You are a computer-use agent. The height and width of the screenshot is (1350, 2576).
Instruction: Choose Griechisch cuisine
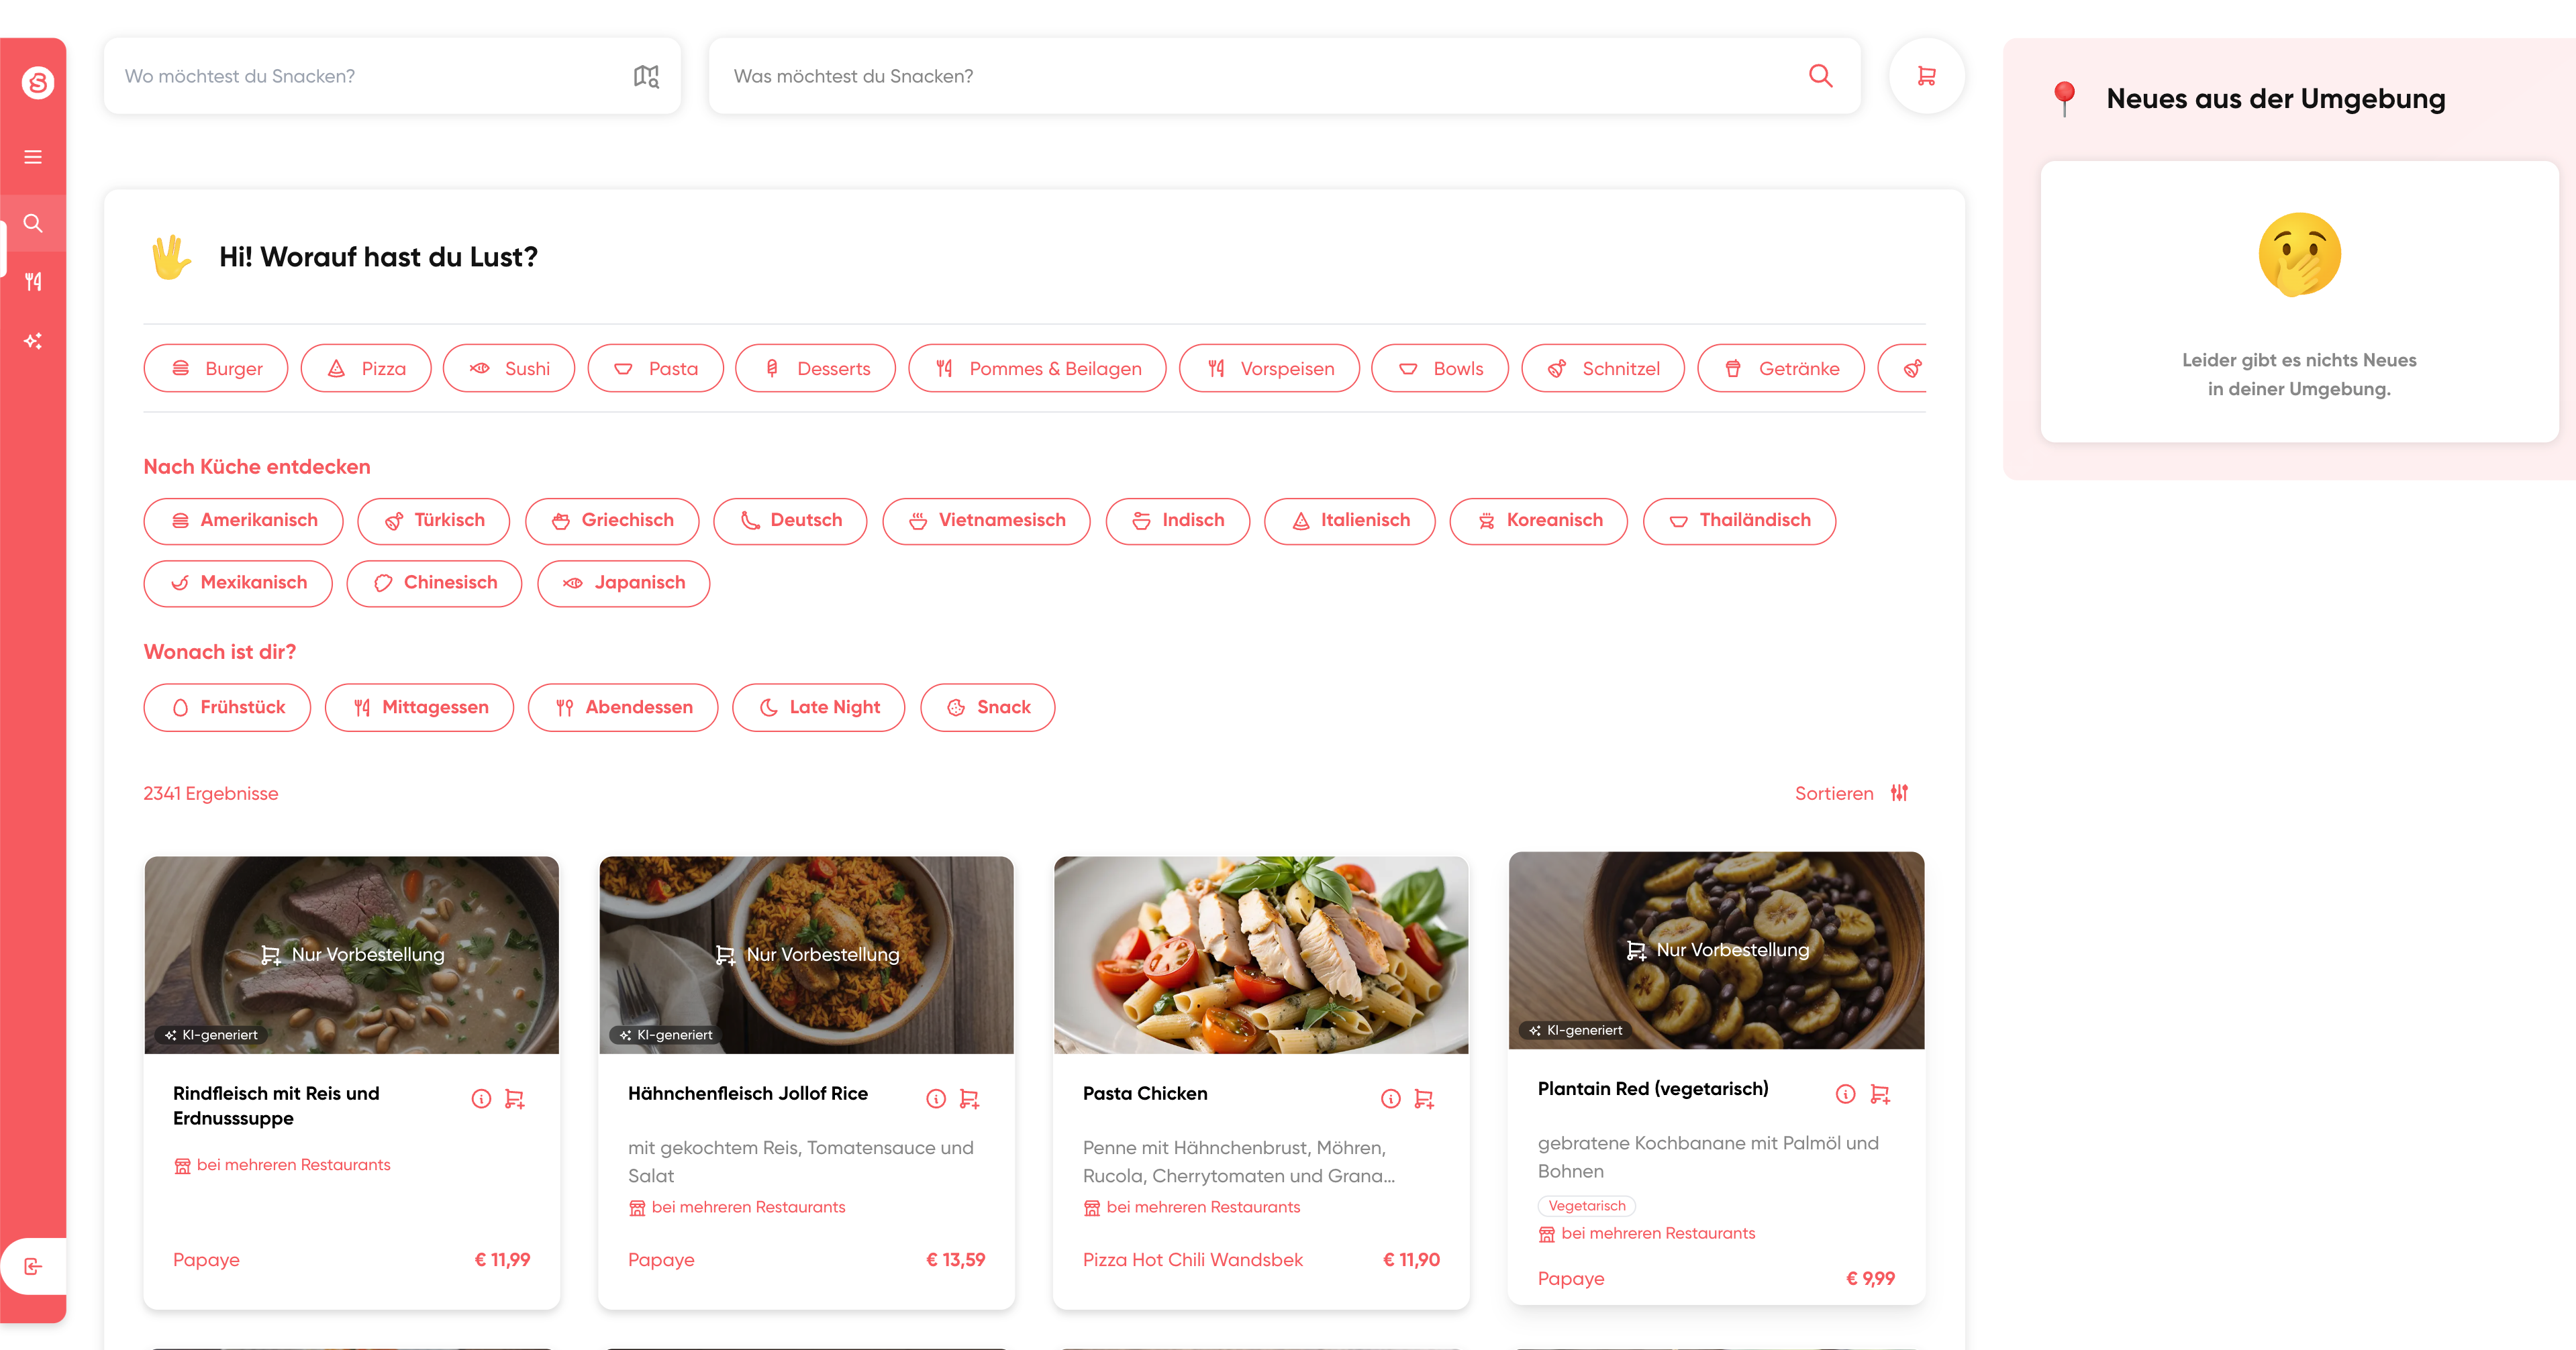click(612, 521)
